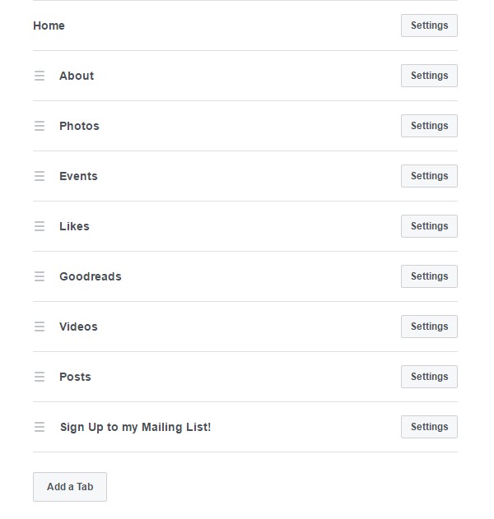Open Settings for the About tab
494x519 pixels.
pyautogui.click(x=429, y=76)
